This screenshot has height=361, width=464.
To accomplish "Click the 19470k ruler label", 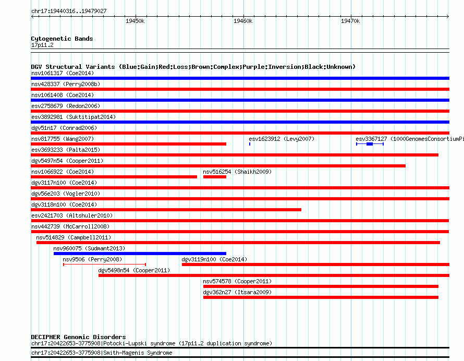I will (350, 21).
